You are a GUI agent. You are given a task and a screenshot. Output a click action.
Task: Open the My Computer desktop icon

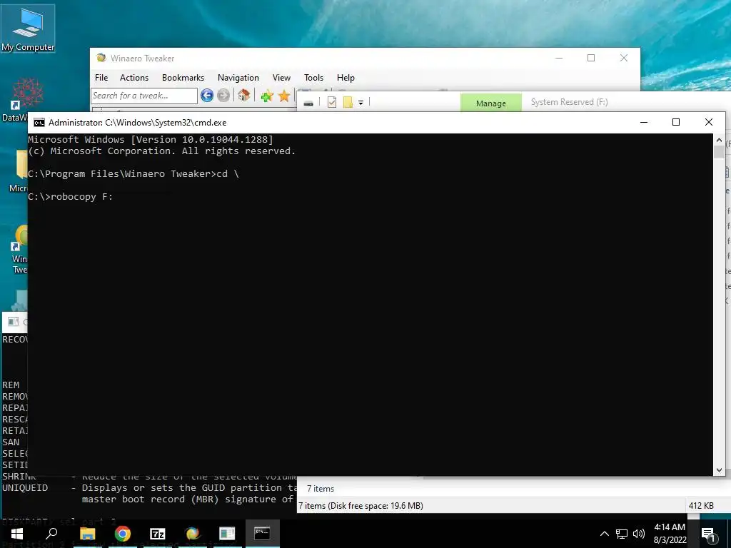click(x=28, y=29)
